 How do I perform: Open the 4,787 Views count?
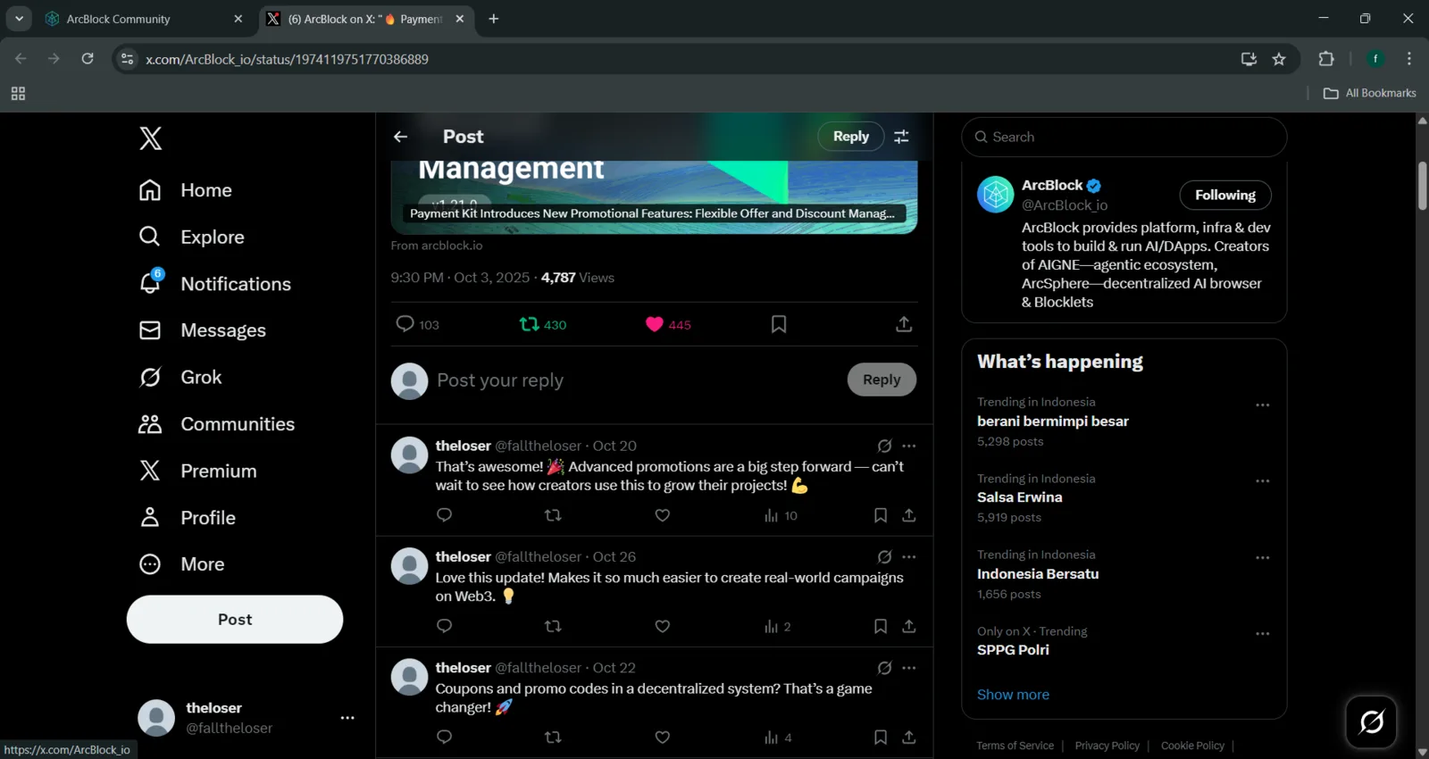(577, 278)
